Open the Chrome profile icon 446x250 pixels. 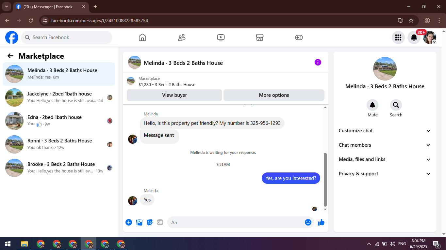(427, 21)
